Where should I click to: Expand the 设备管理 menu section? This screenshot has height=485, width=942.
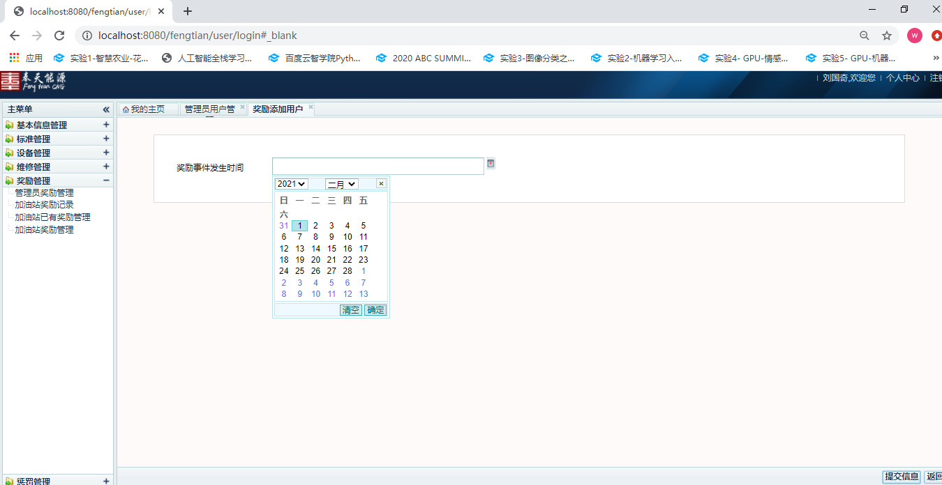[x=106, y=153]
